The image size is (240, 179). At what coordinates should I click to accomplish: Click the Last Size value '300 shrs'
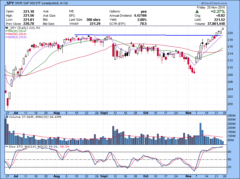click(93, 20)
